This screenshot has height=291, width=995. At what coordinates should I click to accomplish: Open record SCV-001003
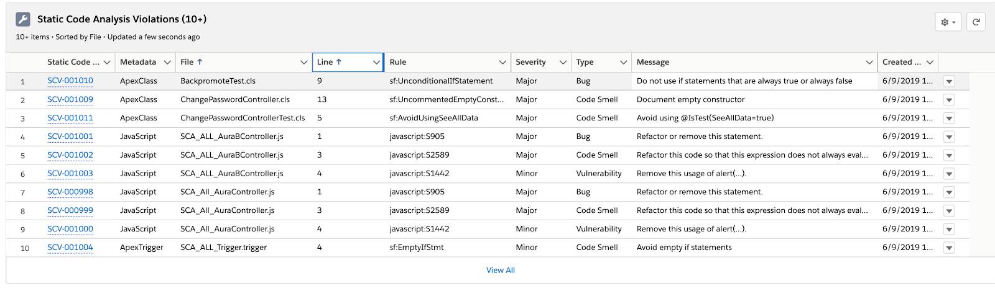click(x=70, y=174)
